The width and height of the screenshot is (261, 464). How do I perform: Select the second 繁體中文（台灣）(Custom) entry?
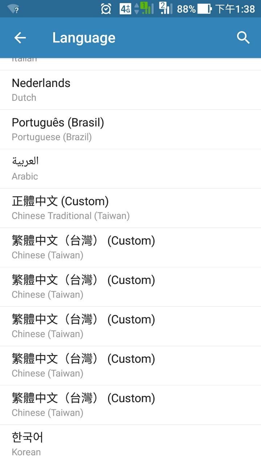(130, 287)
